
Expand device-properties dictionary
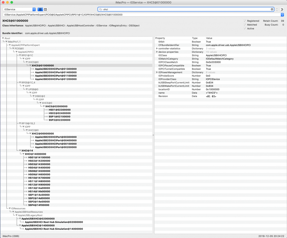(x=157, y=52)
